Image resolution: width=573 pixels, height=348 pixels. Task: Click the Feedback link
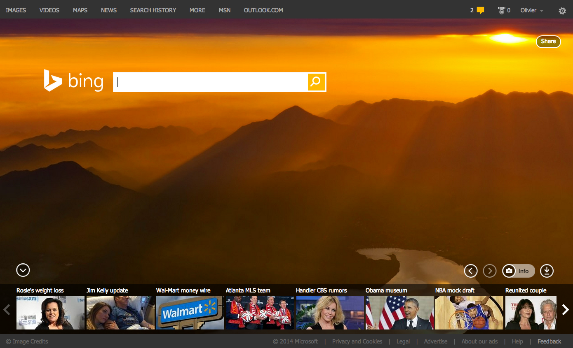pos(549,341)
